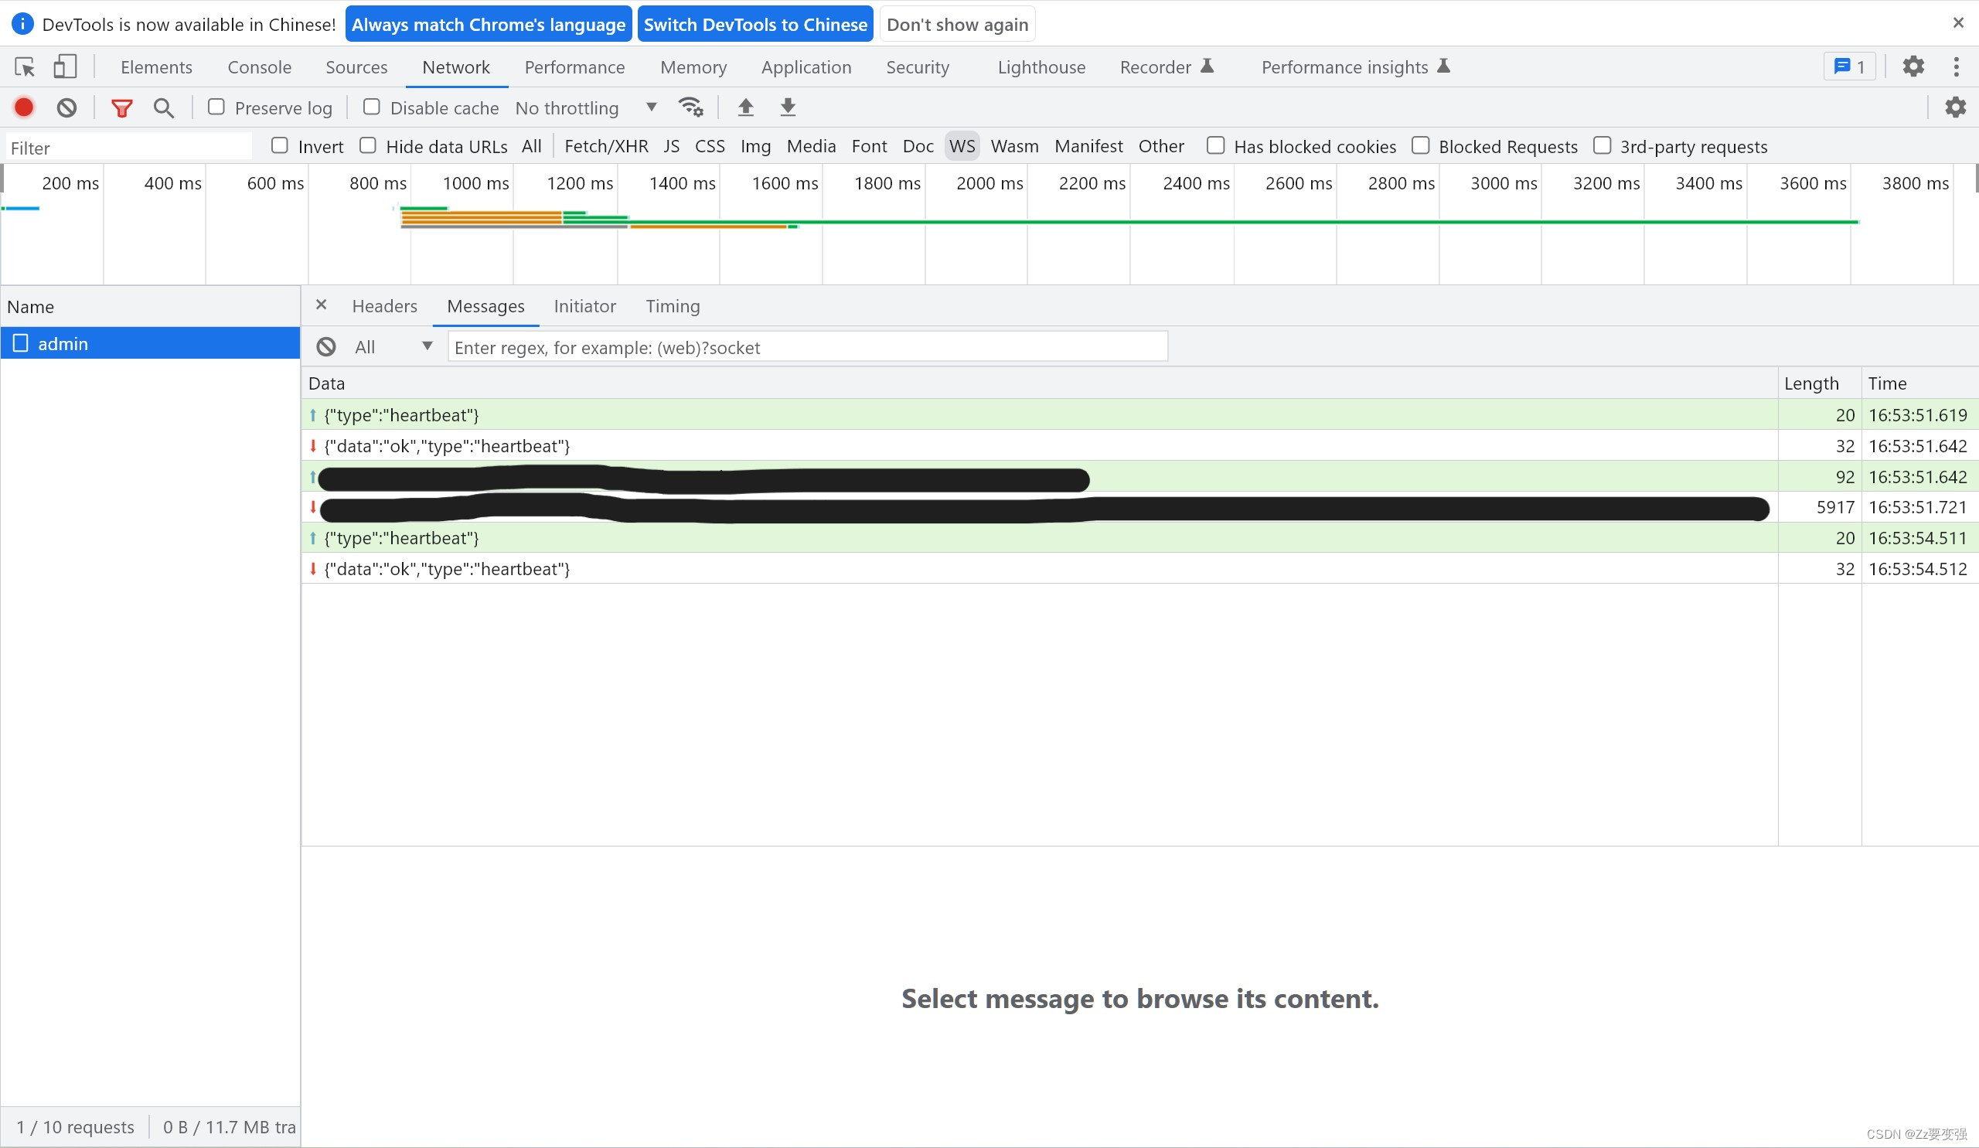Open the network filter bar
Image resolution: width=1979 pixels, height=1148 pixels.
pyautogui.click(x=121, y=107)
